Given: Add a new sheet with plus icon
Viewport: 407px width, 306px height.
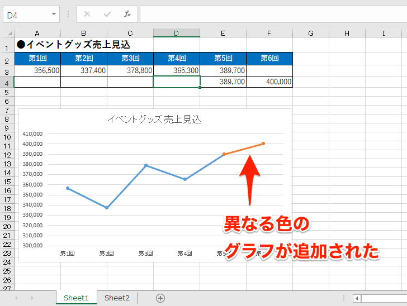Looking at the screenshot, I should point(160,298).
